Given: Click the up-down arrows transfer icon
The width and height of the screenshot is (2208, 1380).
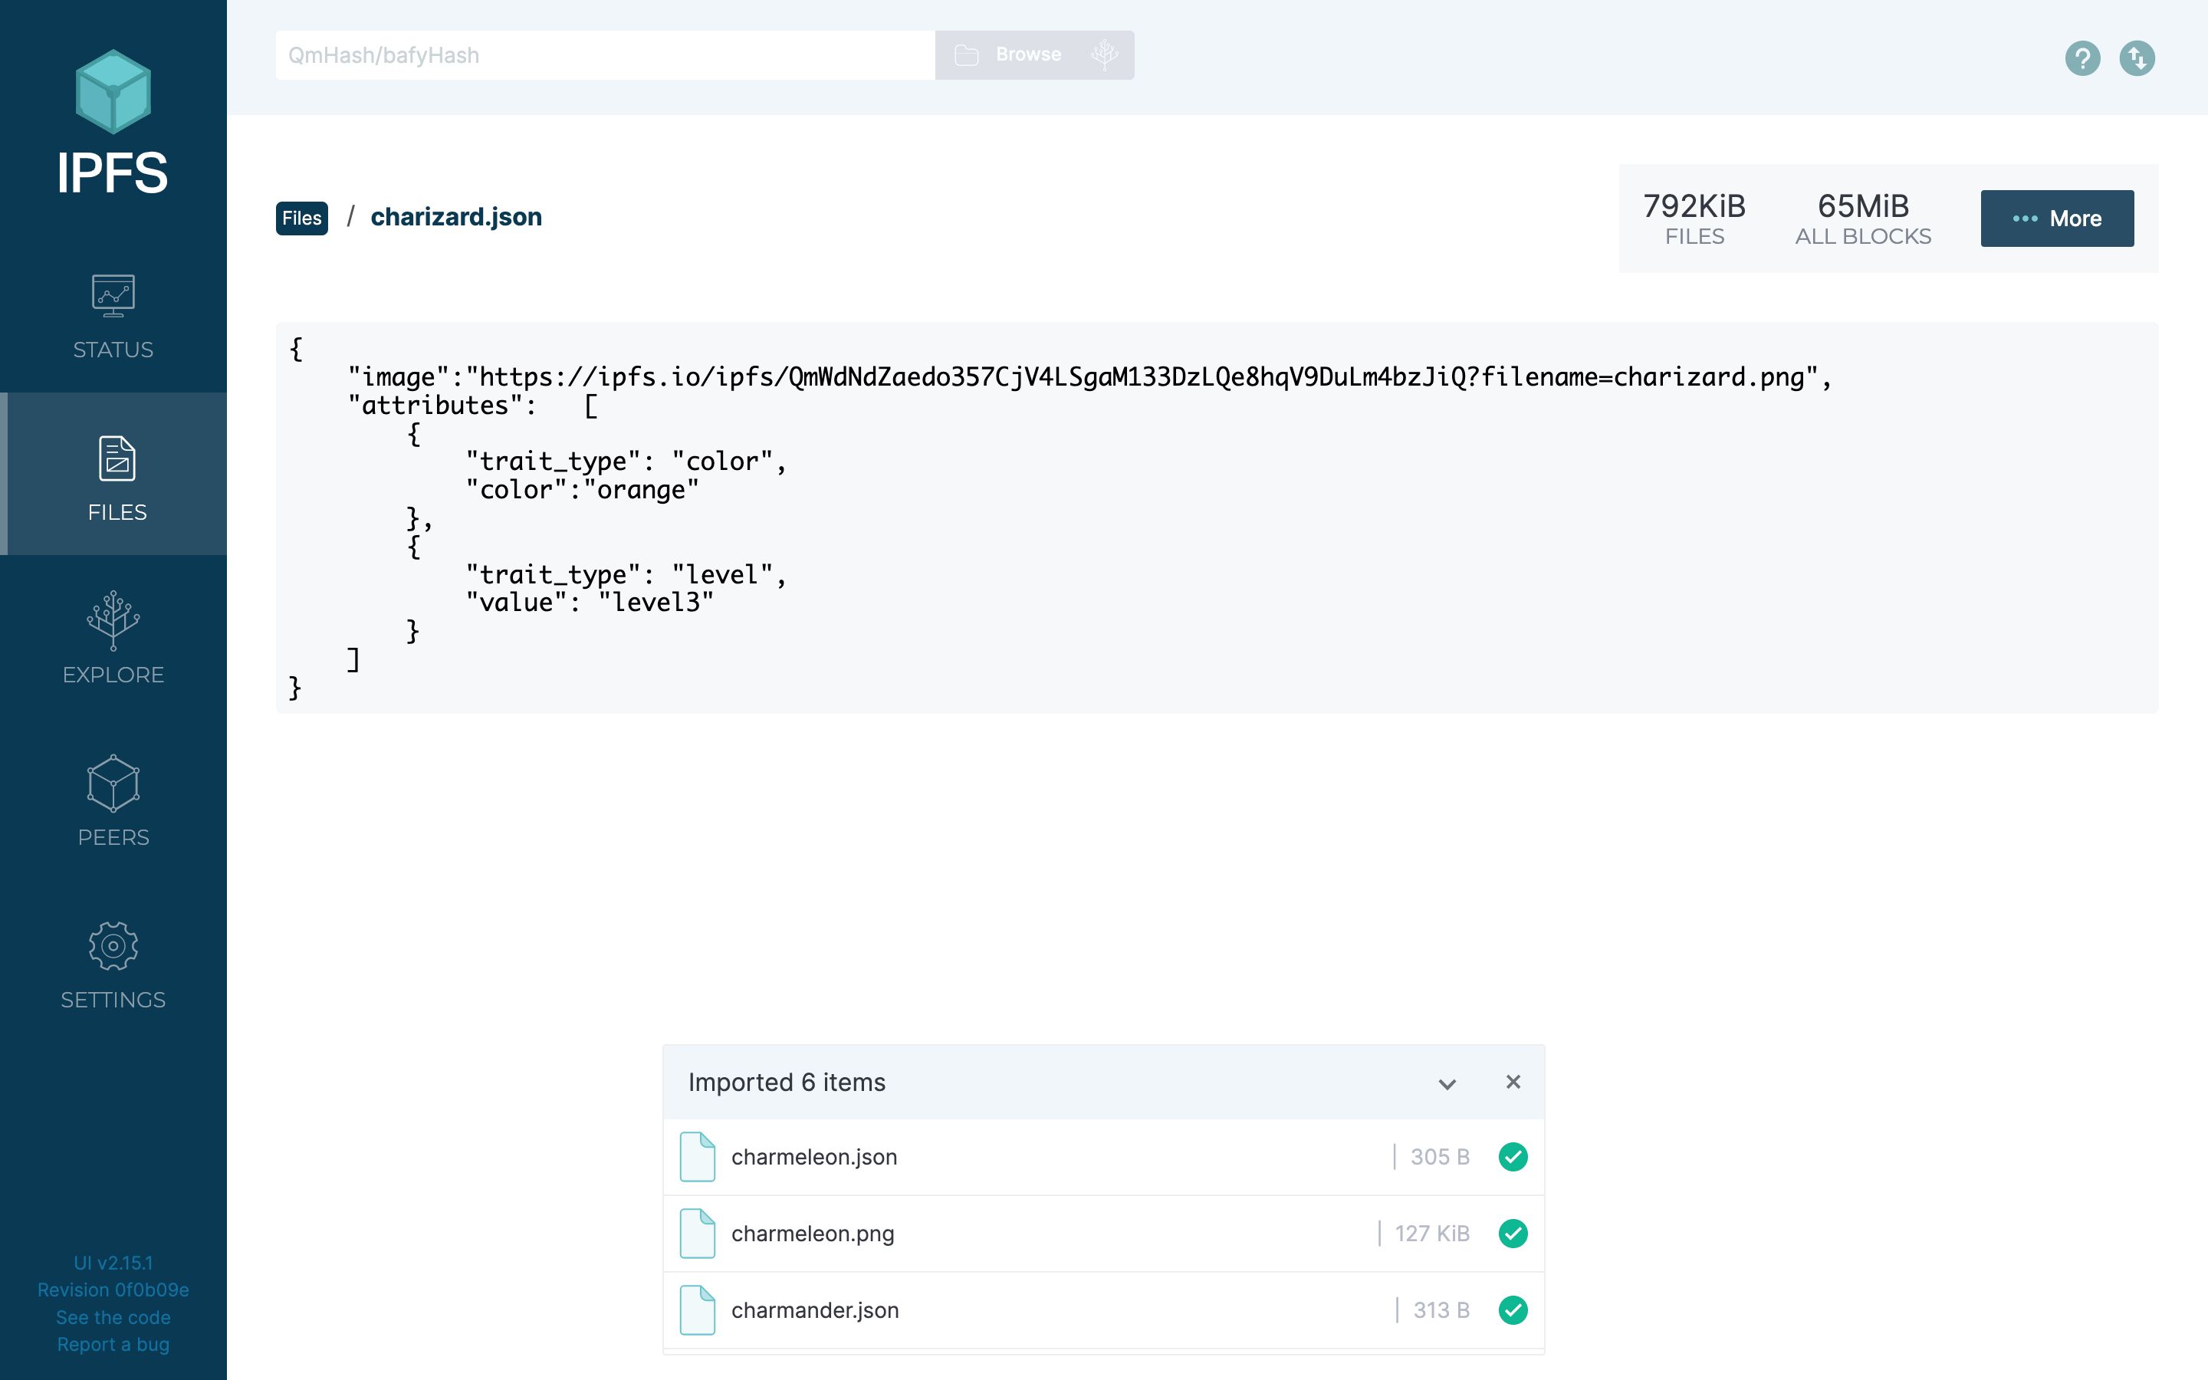Looking at the screenshot, I should pyautogui.click(x=2137, y=58).
